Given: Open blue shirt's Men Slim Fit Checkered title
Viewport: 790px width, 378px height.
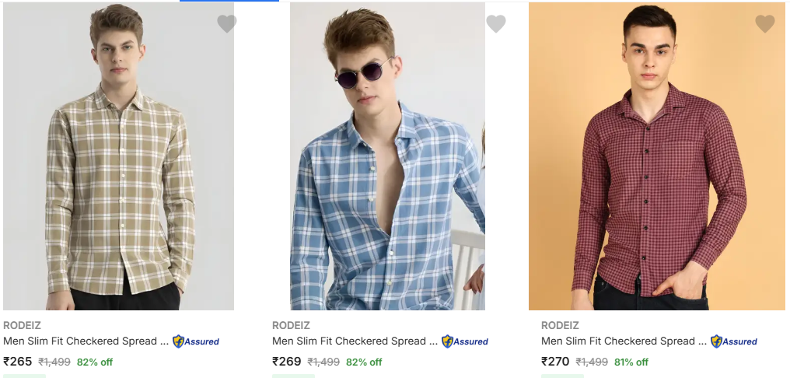Looking at the screenshot, I should (x=355, y=341).
